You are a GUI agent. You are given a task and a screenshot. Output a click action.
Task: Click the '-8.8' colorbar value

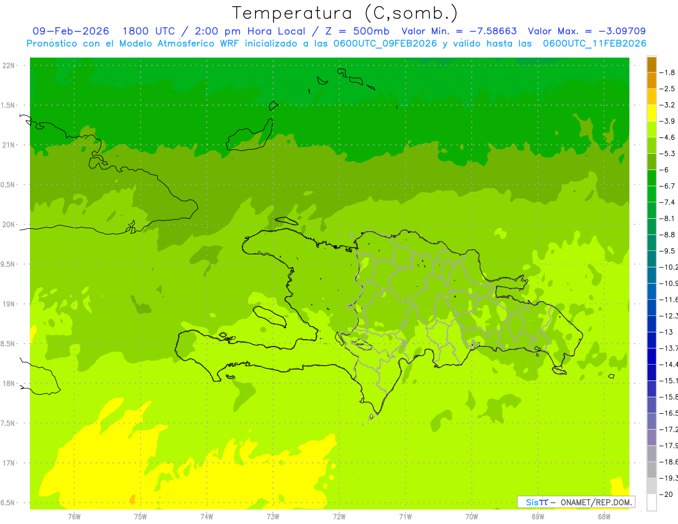tap(667, 235)
